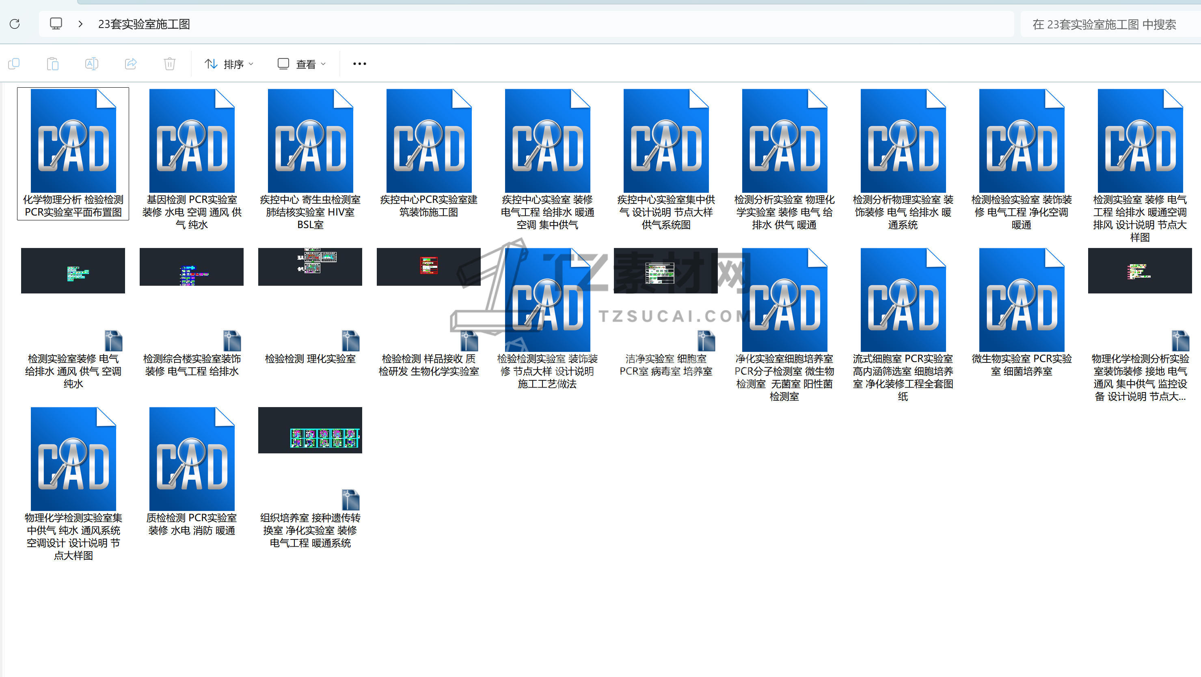The width and height of the screenshot is (1201, 677).
Task: Open the three-dot more options menu
Action: click(359, 64)
